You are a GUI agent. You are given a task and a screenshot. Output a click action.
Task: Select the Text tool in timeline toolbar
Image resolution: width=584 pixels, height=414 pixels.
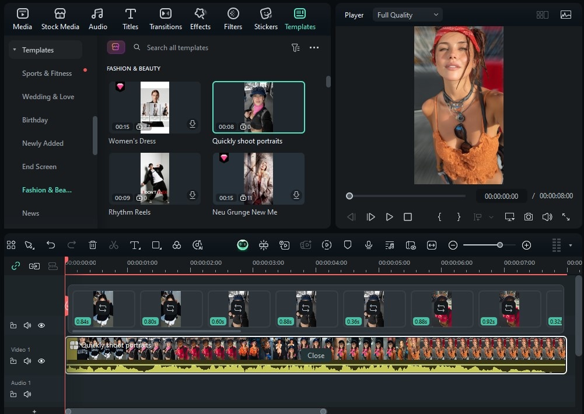(x=135, y=245)
